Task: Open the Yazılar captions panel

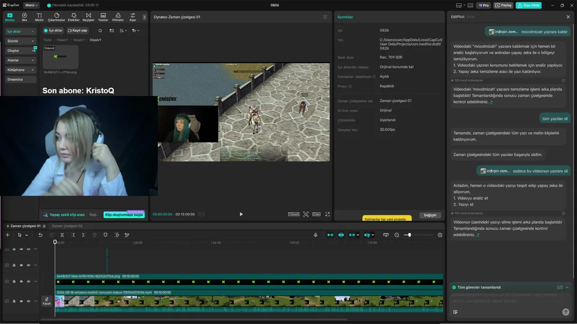Action: click(x=103, y=17)
